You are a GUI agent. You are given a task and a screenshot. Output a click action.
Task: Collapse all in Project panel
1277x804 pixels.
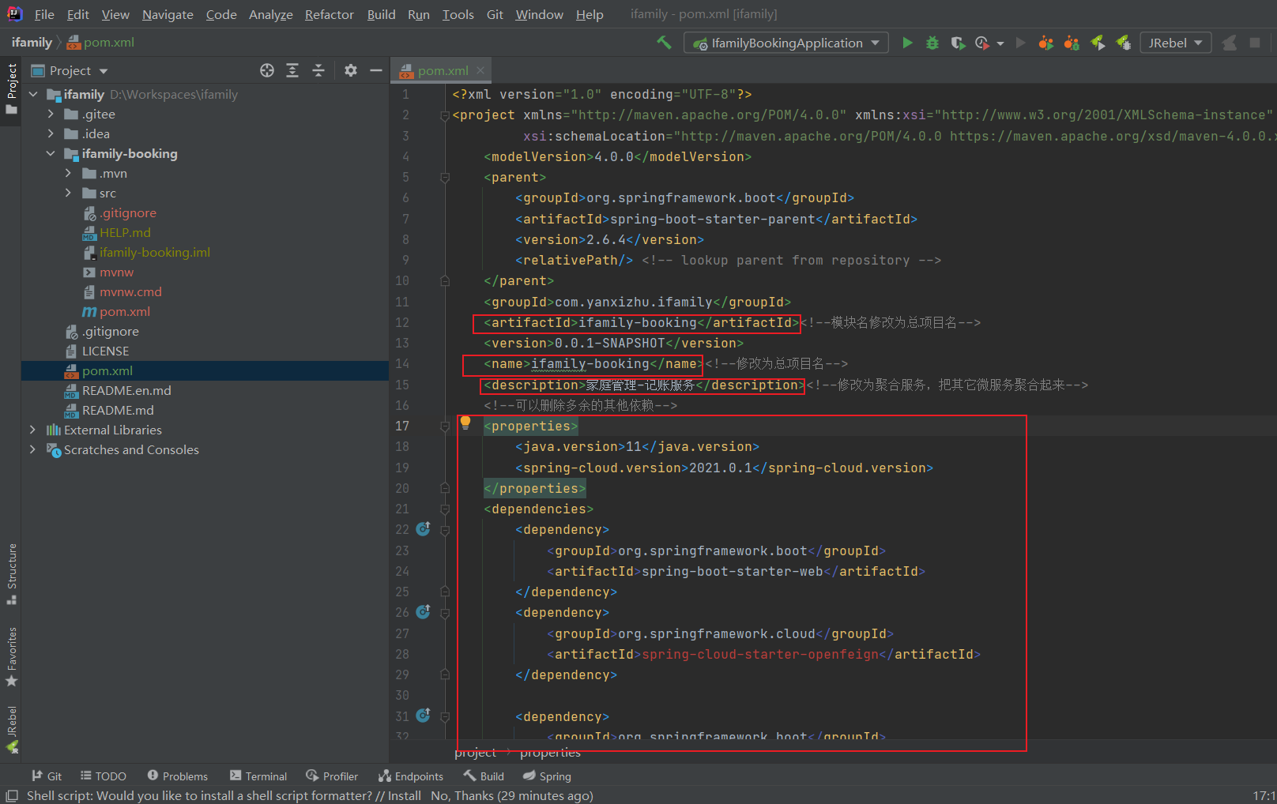point(318,70)
